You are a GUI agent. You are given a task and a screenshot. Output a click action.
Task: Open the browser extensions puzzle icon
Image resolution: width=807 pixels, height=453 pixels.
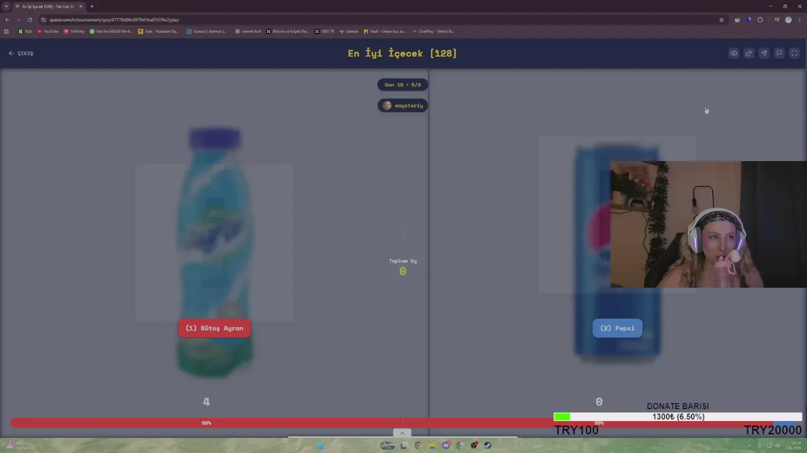tap(760, 20)
